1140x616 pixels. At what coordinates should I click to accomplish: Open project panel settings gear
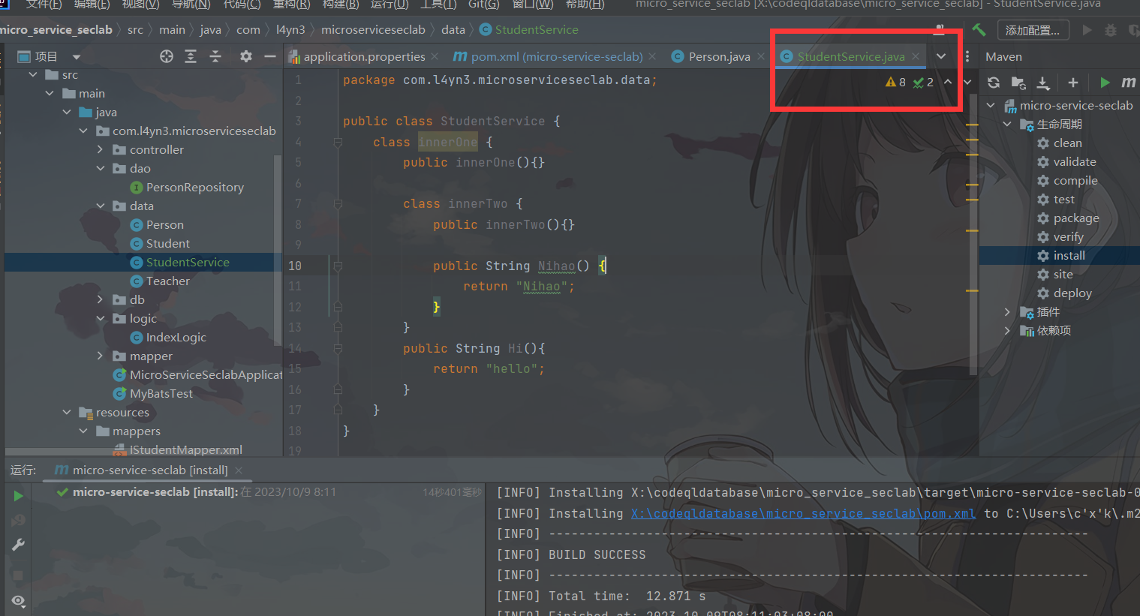(245, 56)
